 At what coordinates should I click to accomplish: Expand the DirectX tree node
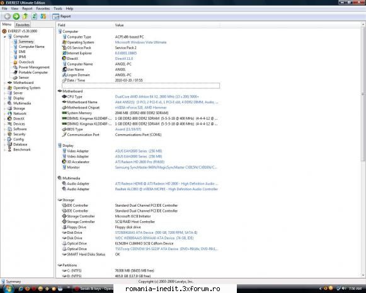coord(4,118)
